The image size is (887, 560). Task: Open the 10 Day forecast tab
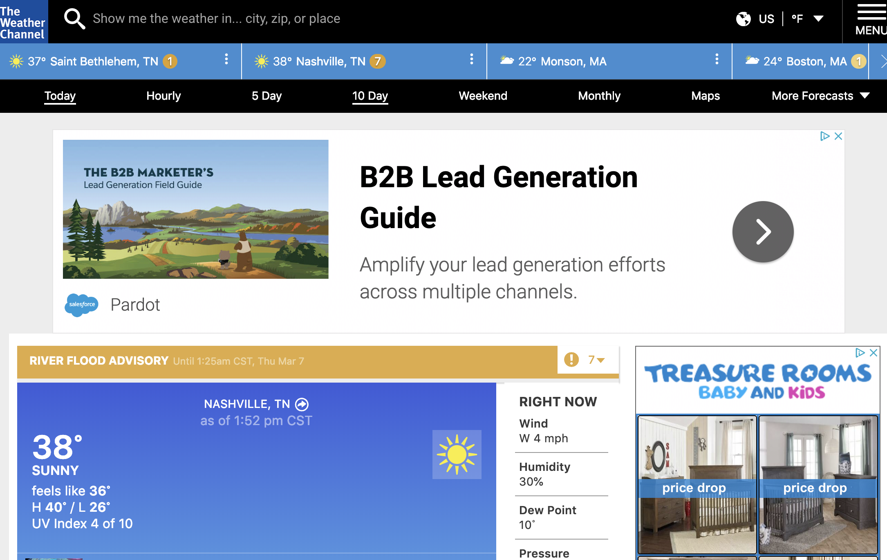click(x=370, y=96)
